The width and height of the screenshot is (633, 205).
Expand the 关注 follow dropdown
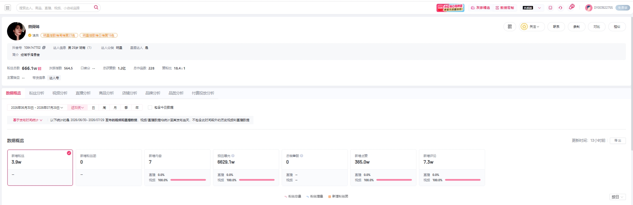pyautogui.click(x=532, y=27)
